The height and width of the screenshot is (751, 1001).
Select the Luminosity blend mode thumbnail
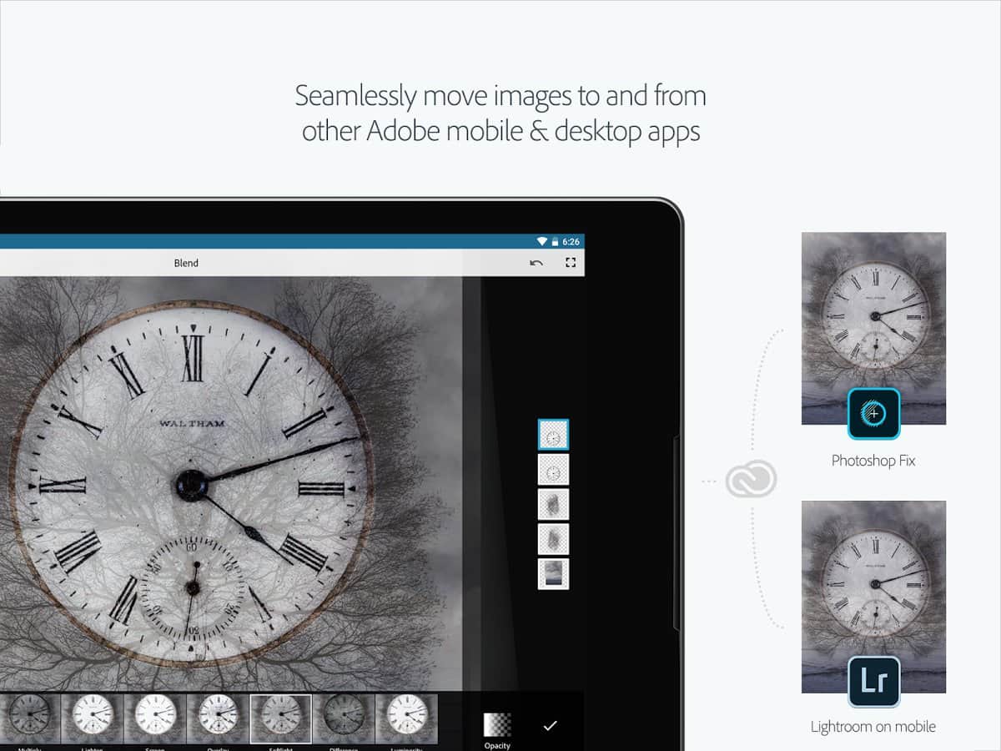[406, 718]
